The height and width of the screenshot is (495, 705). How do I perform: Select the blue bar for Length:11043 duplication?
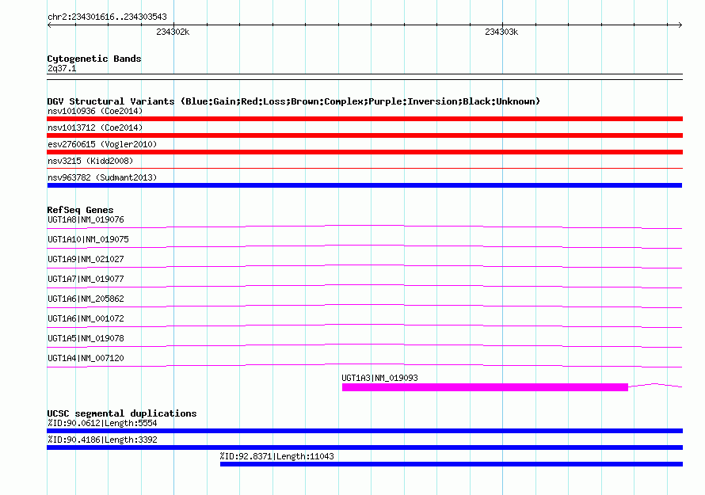coord(452,464)
